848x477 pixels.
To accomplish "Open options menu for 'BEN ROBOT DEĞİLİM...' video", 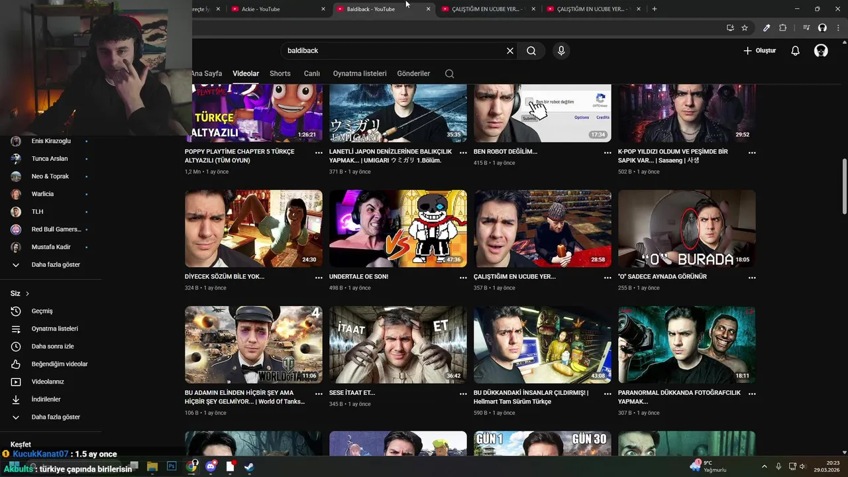I will (608, 152).
